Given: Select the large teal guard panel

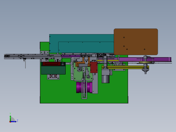Looking at the screenshot, I should [x=82, y=44].
